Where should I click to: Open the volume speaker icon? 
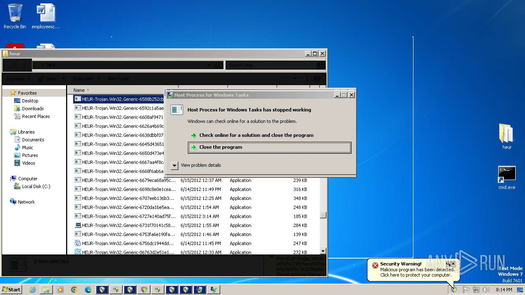point(486,290)
